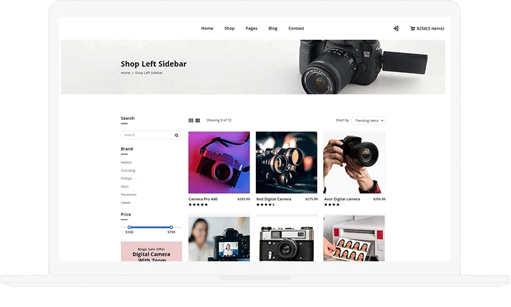The image size is (511, 307).
Task: Click the star rating under Camera Pro 440
Action: click(198, 205)
